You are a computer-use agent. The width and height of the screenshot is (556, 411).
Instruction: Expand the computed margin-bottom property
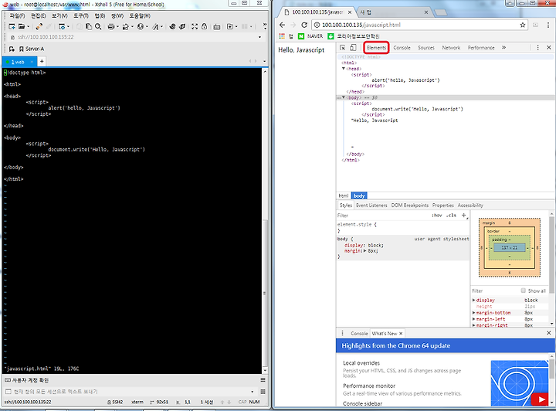pos(473,313)
